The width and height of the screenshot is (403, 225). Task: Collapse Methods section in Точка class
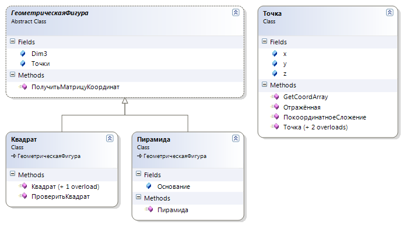coord(264,85)
